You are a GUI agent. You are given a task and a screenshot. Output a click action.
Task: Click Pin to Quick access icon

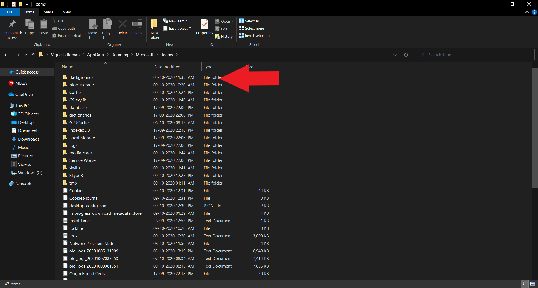[12, 24]
